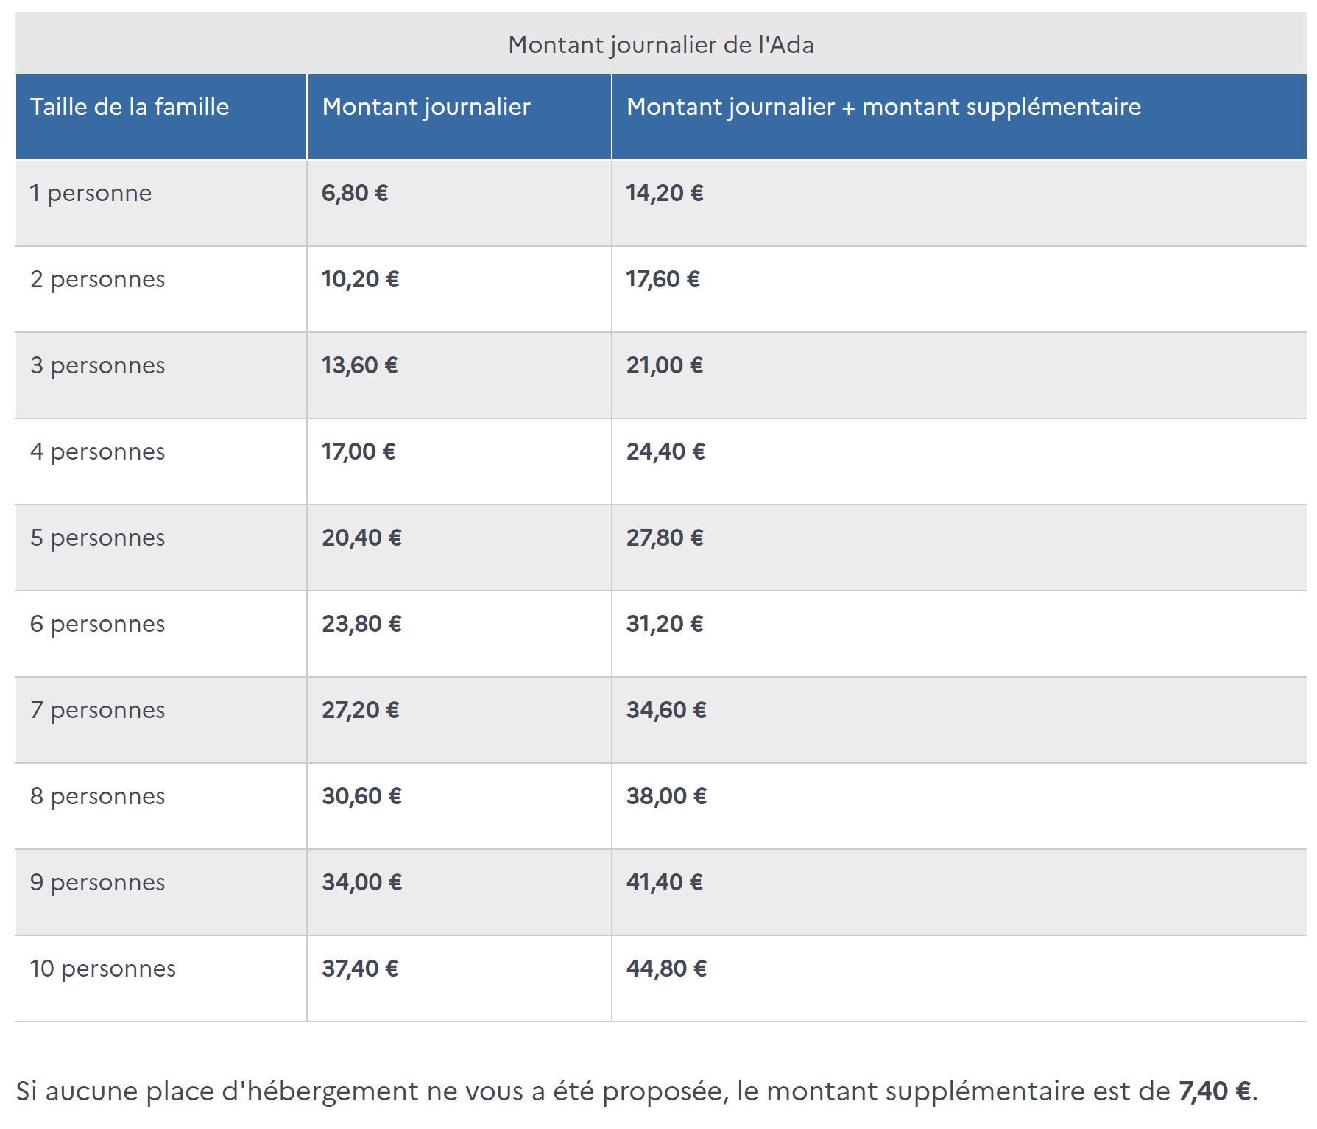Image resolution: width=1317 pixels, height=1129 pixels.
Task: Click the 30,60 € amount cell
Action: (x=361, y=796)
